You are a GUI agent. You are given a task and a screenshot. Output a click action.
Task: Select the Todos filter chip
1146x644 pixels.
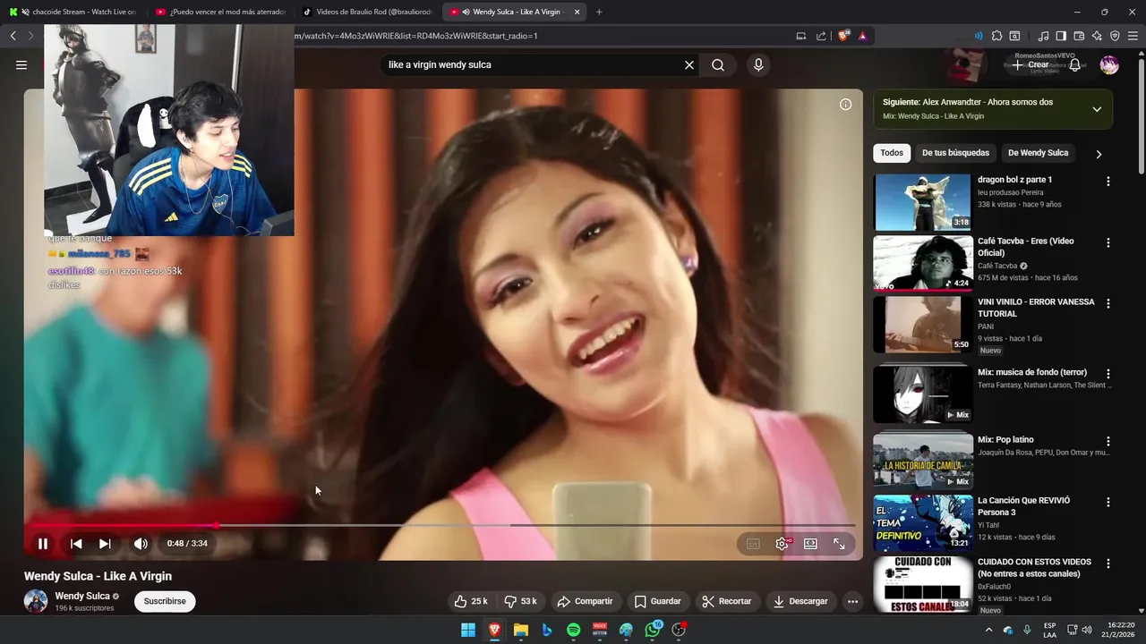892,153
